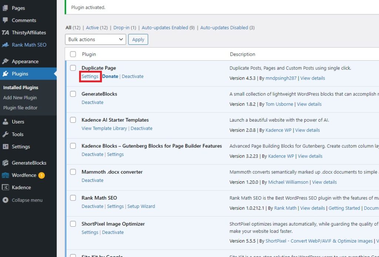Click the GenerateBlocks sidebar icon
The image size is (379, 257).
click(5, 163)
